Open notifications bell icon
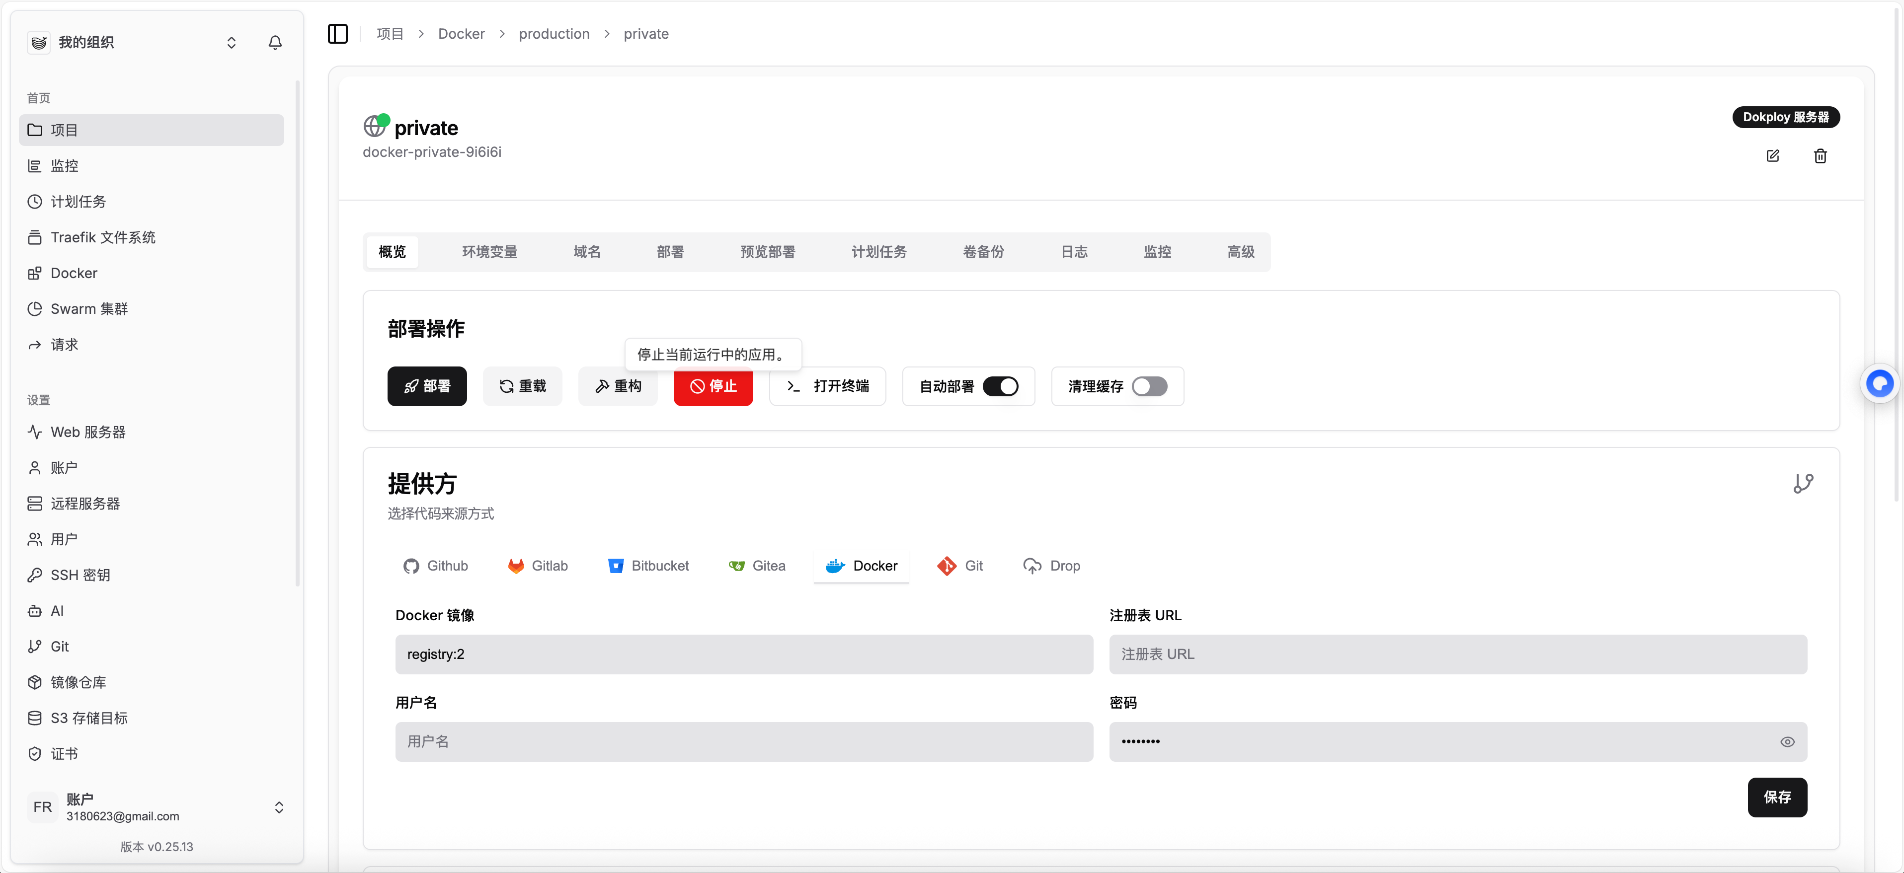Image resolution: width=1904 pixels, height=873 pixels. [275, 43]
